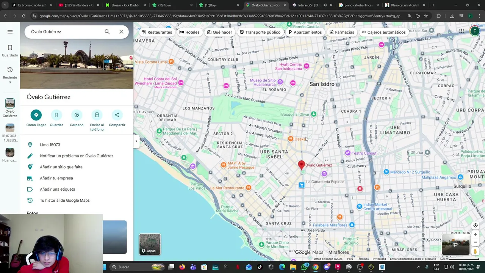Open the Guardado sidebar item
The width and height of the screenshot is (485, 273).
click(x=10, y=50)
